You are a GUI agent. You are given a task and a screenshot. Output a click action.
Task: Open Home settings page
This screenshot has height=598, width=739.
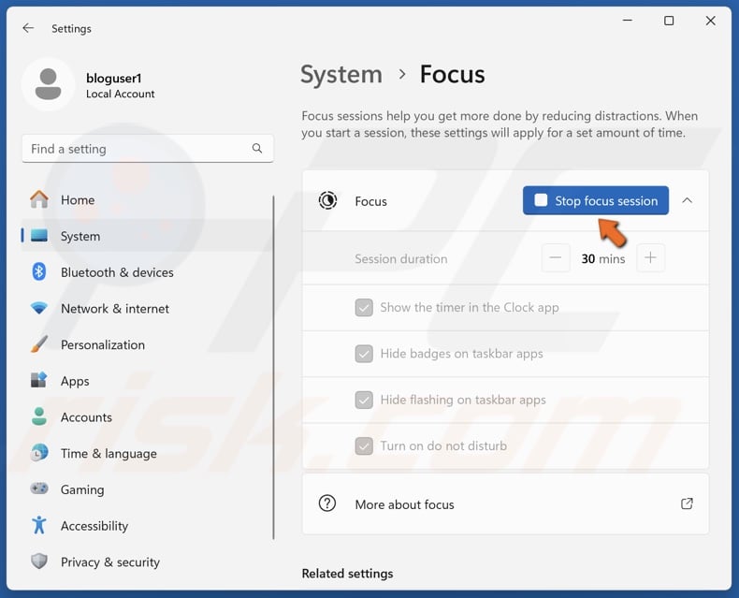[x=147, y=199]
